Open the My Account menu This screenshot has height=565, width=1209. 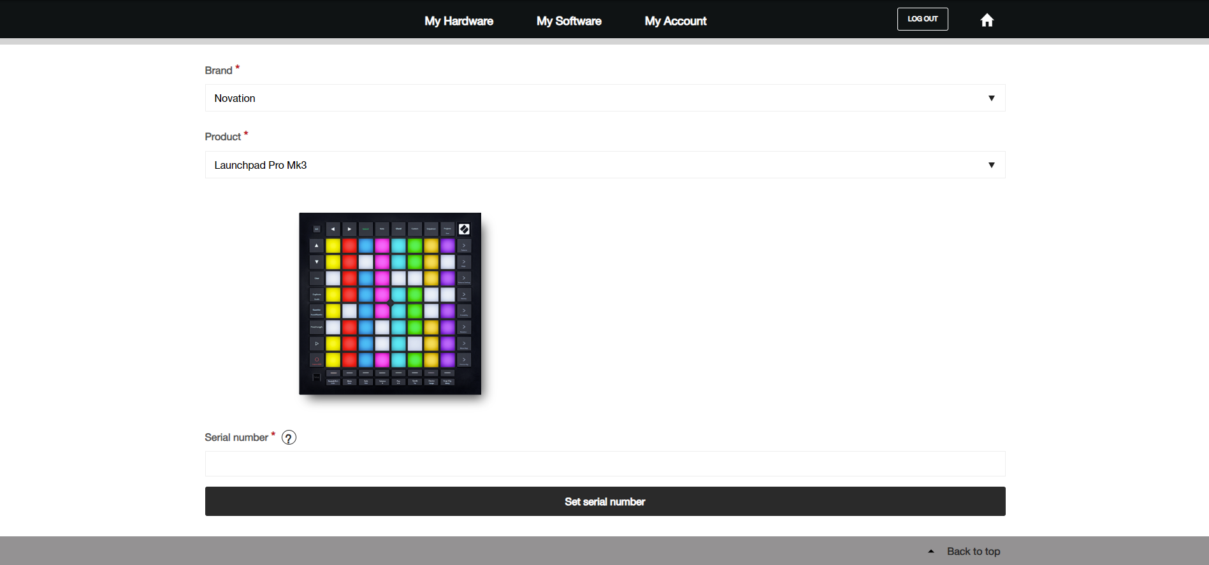(676, 21)
